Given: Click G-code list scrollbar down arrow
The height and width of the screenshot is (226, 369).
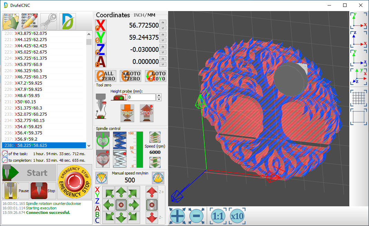Looking at the screenshot, I should 89,145.
